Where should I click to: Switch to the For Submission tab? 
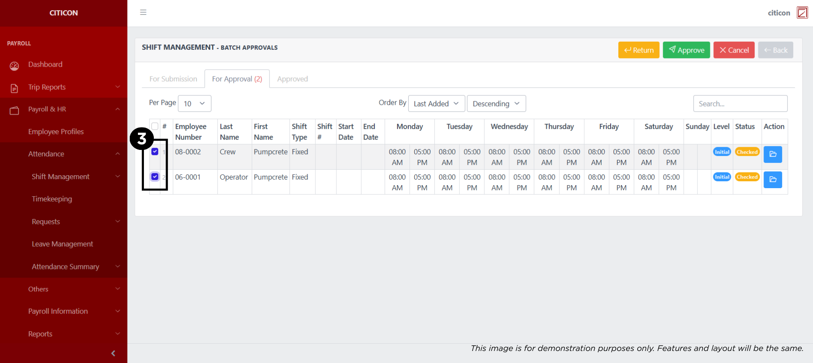click(173, 79)
